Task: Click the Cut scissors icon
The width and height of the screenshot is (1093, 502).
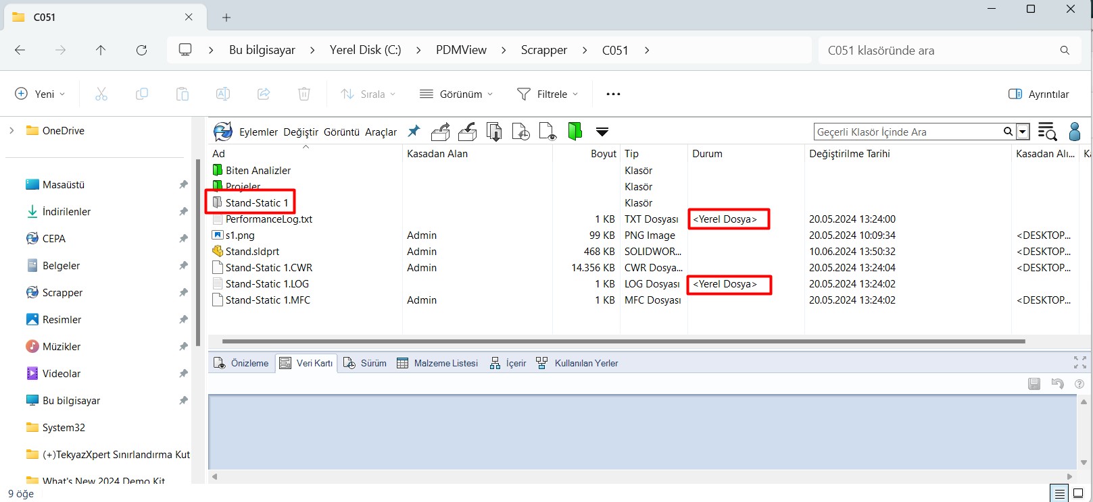Action: (x=101, y=94)
